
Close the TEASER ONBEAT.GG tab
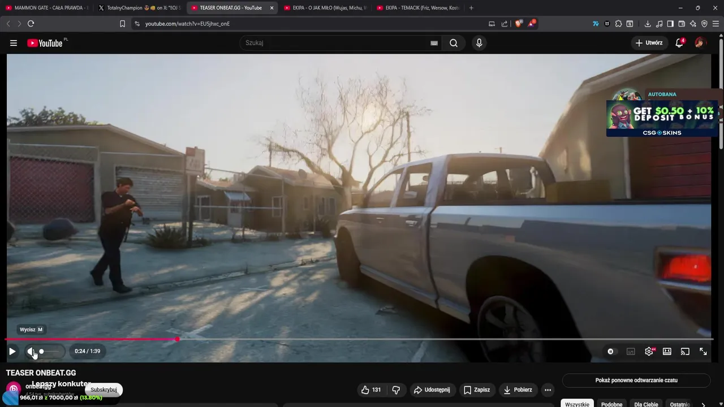coord(271,8)
